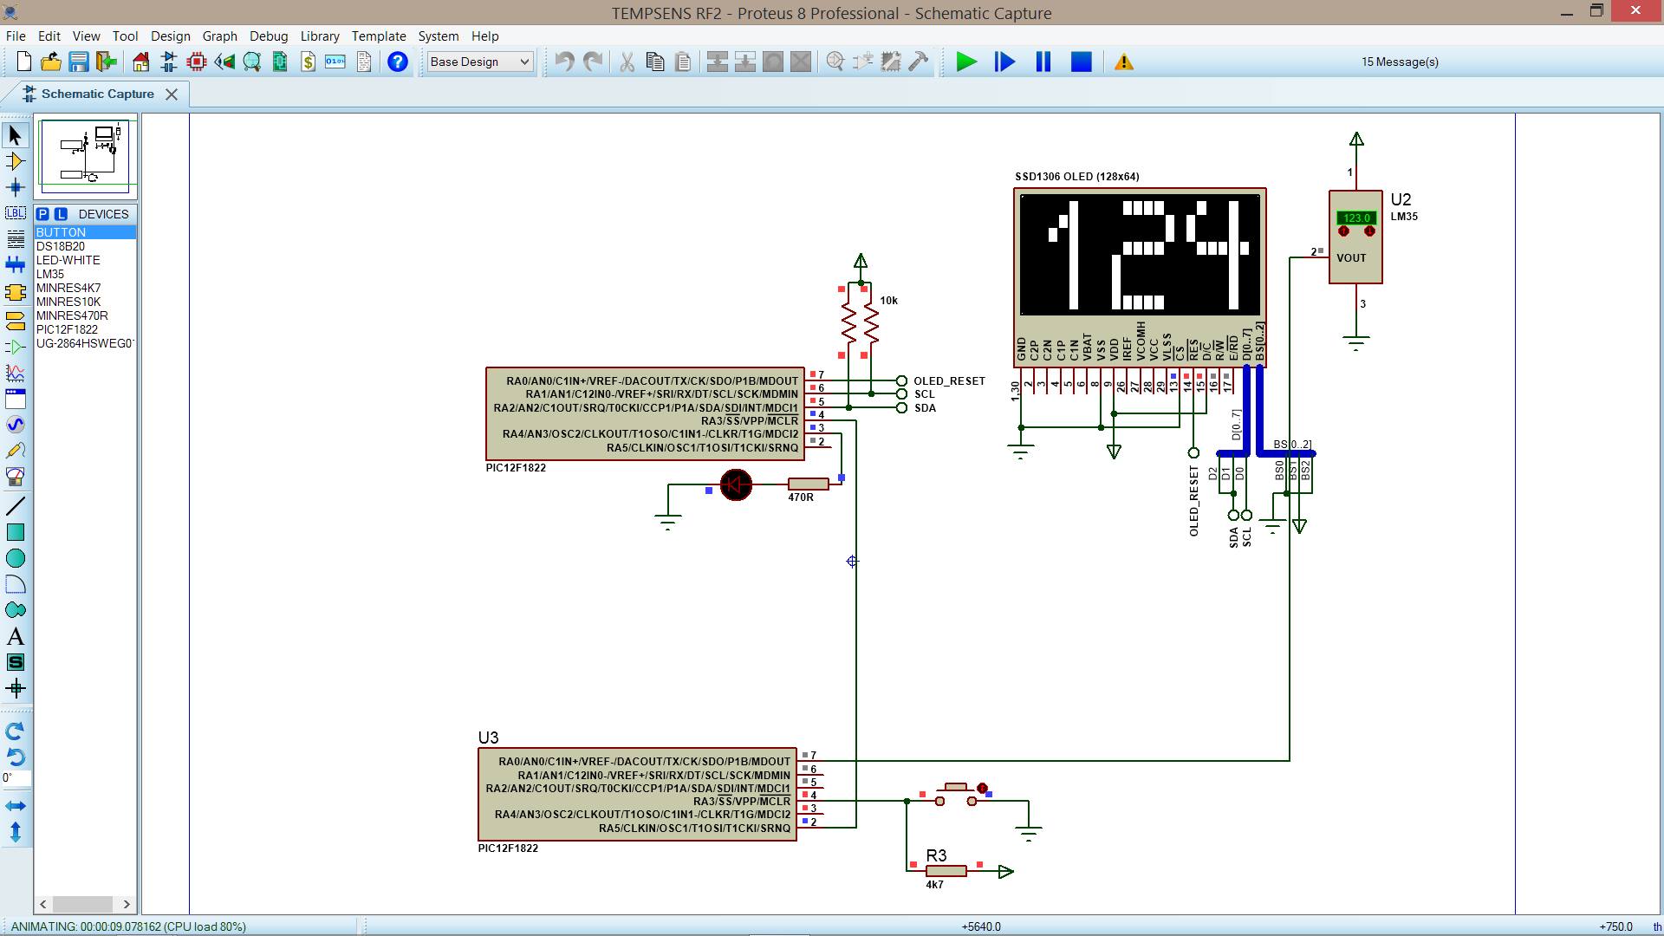The image size is (1664, 936).
Task: Choose the Virtual Instruments tool
Action: 15,477
